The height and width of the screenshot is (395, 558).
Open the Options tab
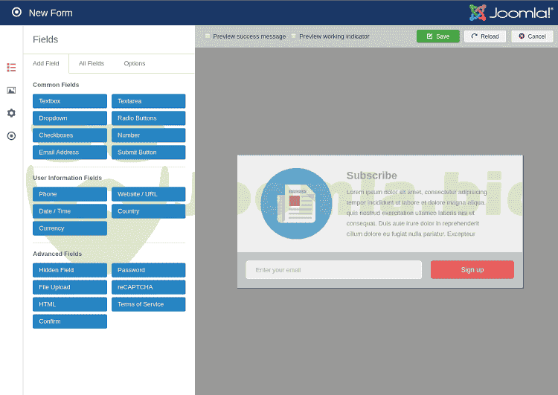tap(135, 64)
